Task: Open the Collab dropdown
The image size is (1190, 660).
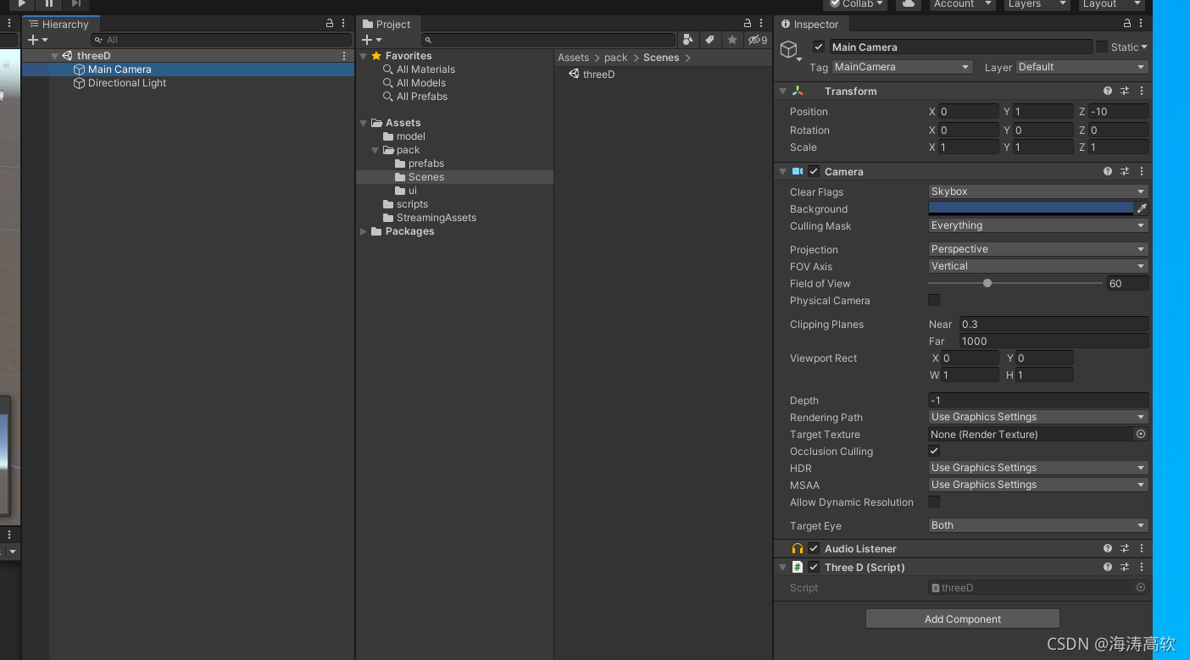Action: click(x=855, y=4)
